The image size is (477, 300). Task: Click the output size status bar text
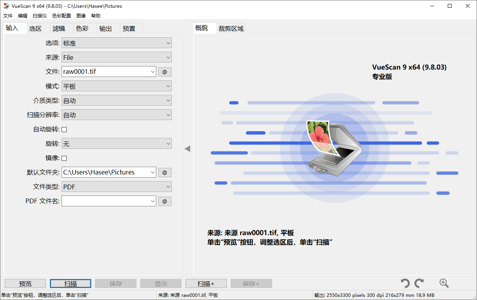click(x=374, y=296)
